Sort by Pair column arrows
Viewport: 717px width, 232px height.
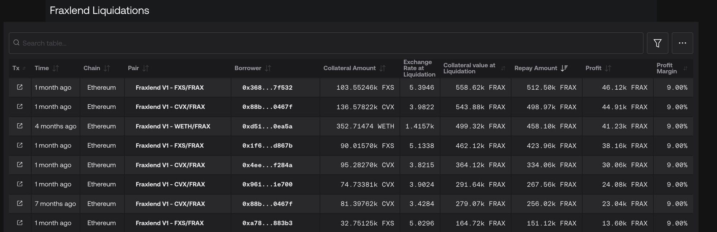[x=145, y=68]
